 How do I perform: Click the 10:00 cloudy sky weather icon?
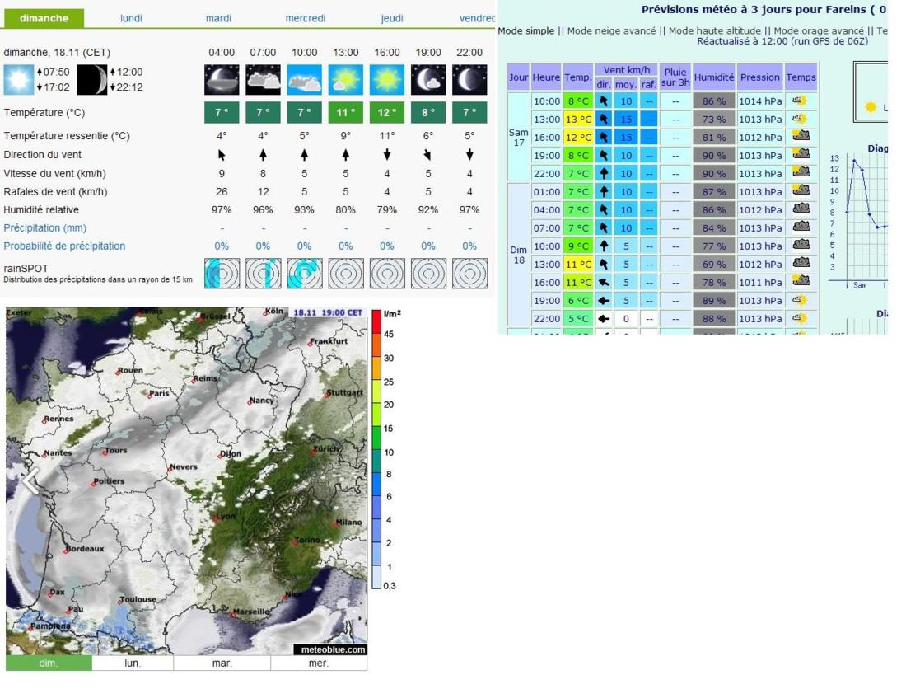click(305, 80)
